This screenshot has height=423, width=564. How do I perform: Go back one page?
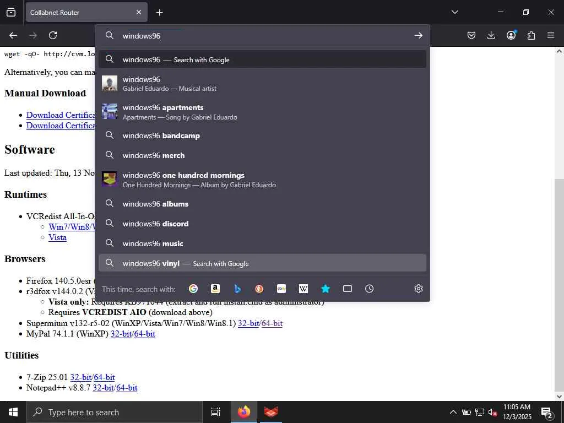click(13, 35)
